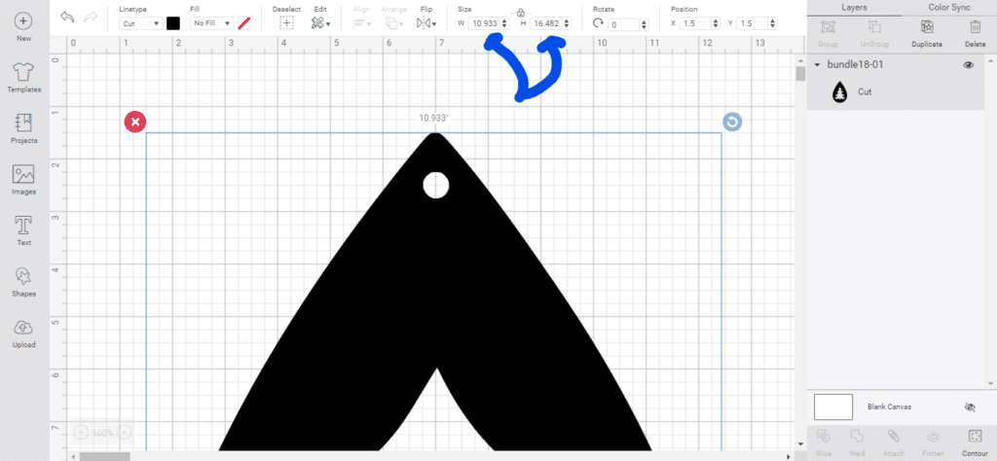The height and width of the screenshot is (461, 997).
Task: Click the blue rotate handle on the shape
Action: click(x=732, y=122)
